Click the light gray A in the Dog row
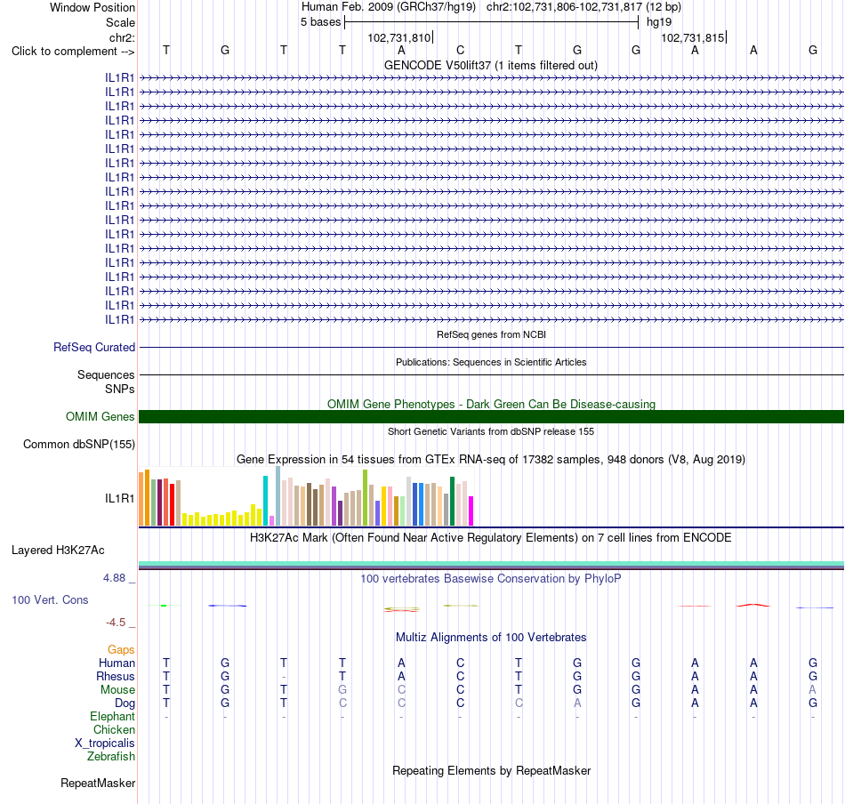 coord(577,703)
